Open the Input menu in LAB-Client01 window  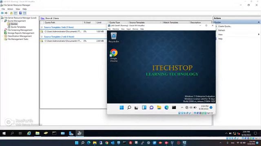coord(128,29)
